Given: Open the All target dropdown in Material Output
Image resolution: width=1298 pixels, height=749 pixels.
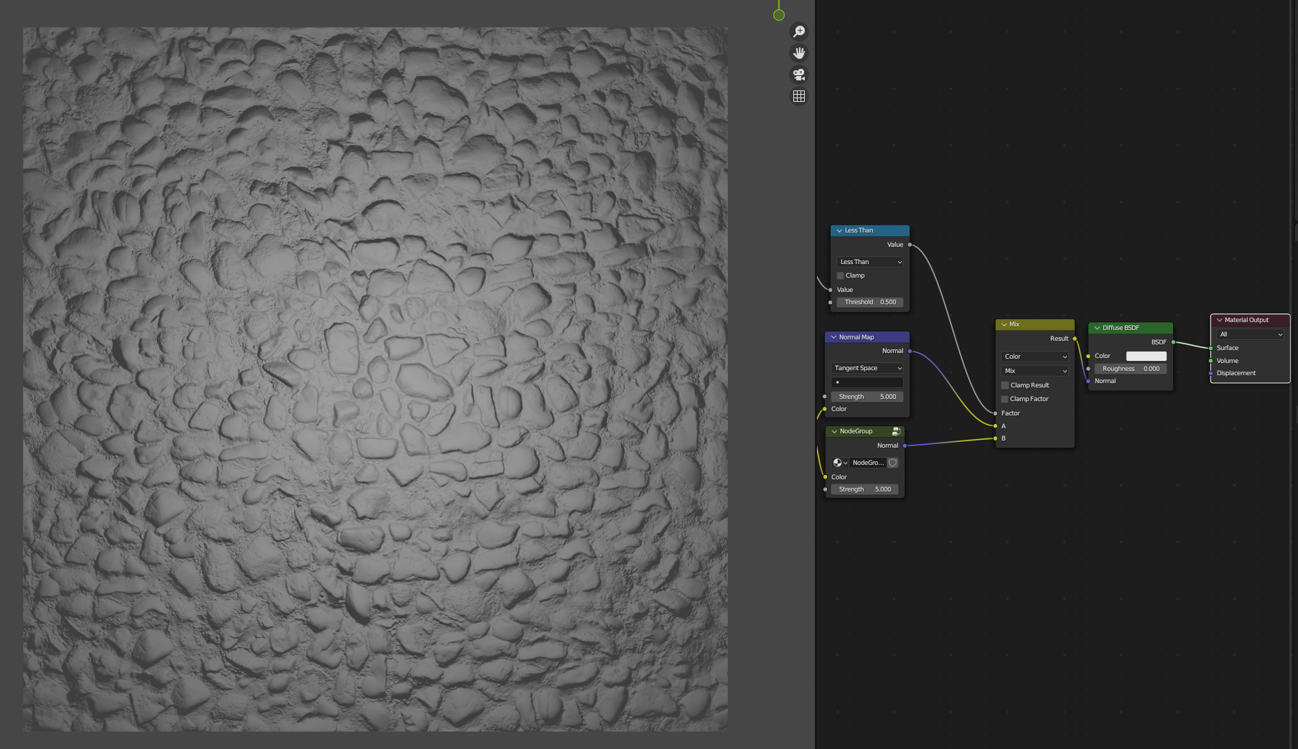Looking at the screenshot, I should [1250, 334].
